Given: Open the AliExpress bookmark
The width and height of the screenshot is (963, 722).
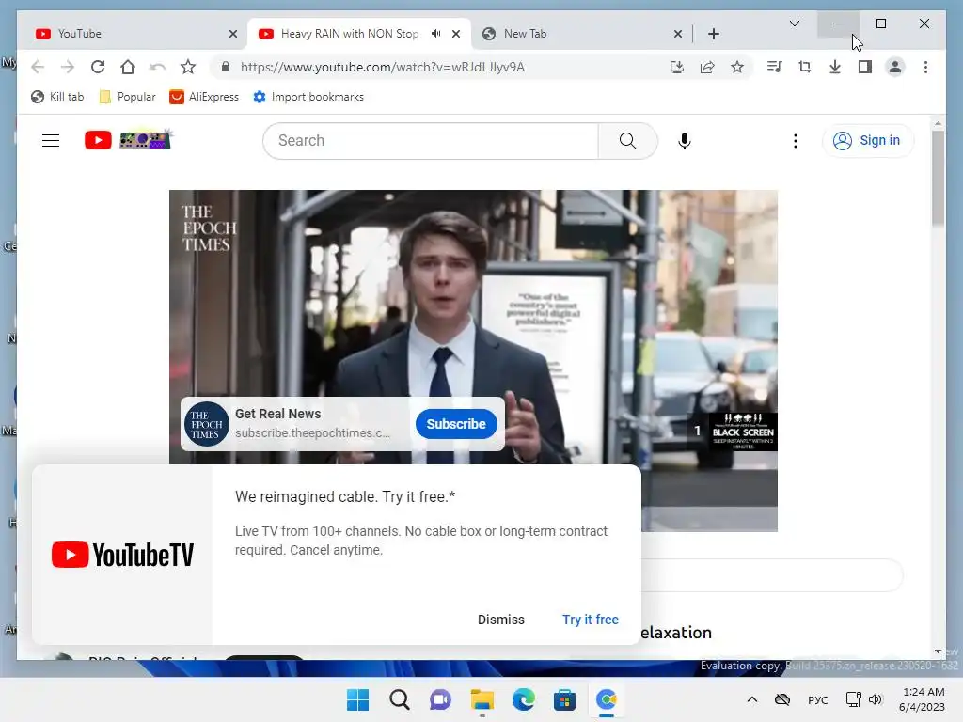Looking at the screenshot, I should (204, 97).
